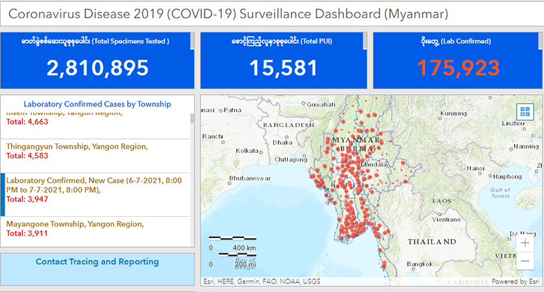Click the Total: 3,947 value
Image resolution: width=544 pixels, height=292 pixels.
point(27,199)
